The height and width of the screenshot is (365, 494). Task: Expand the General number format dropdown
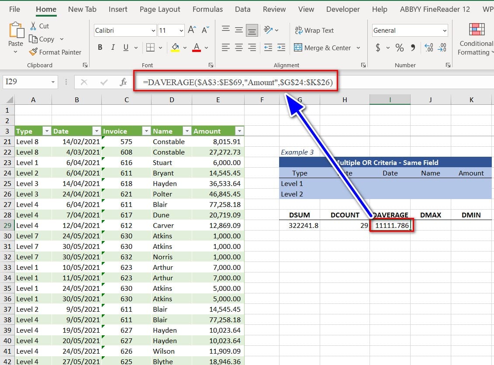coord(445,31)
